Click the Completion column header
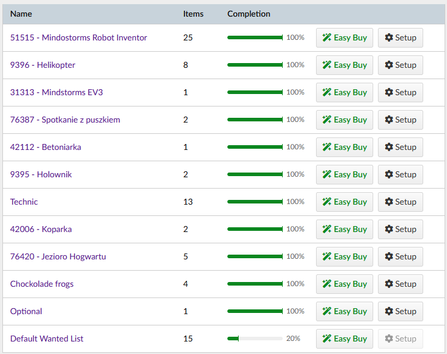 coord(248,14)
